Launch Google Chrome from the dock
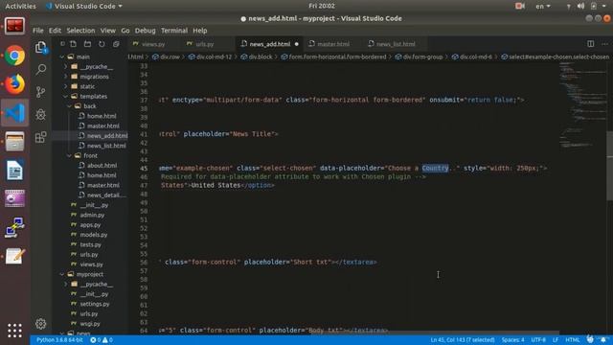 pyautogui.click(x=15, y=56)
